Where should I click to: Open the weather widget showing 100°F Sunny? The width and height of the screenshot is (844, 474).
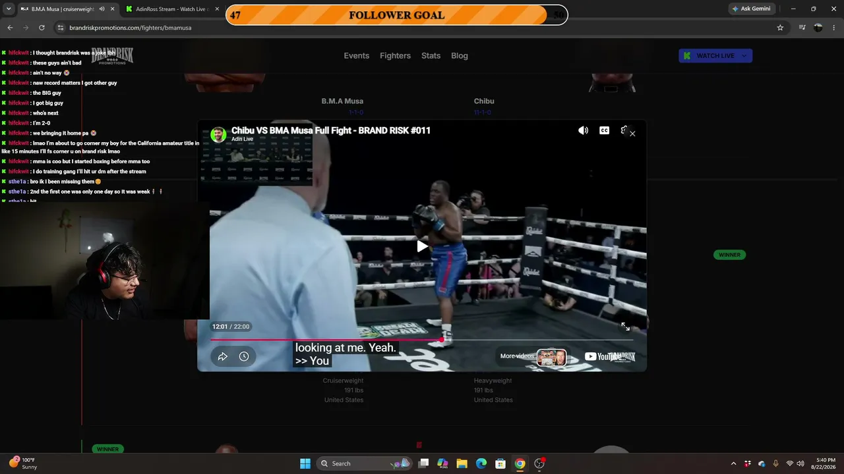pyautogui.click(x=24, y=463)
